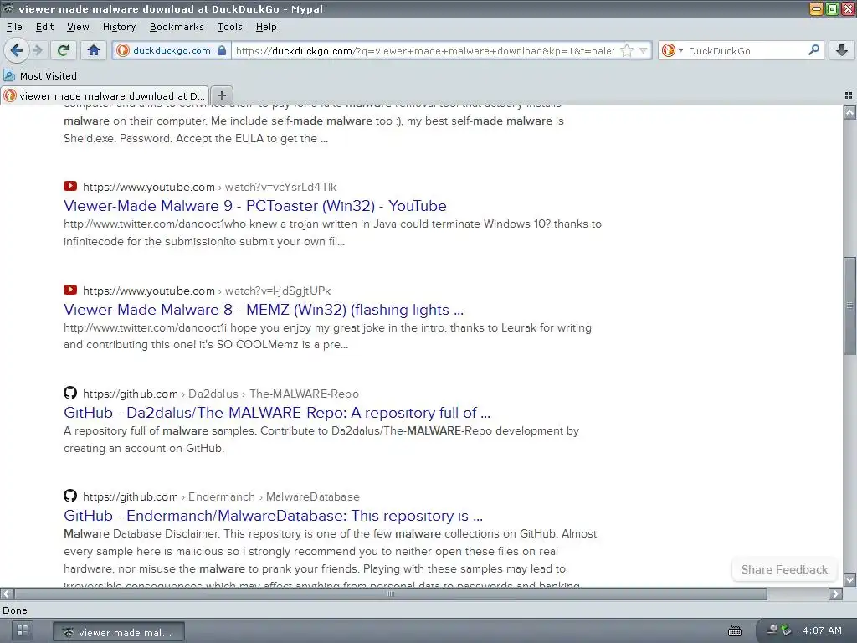Open the home page
The image size is (857, 643).
tap(94, 50)
